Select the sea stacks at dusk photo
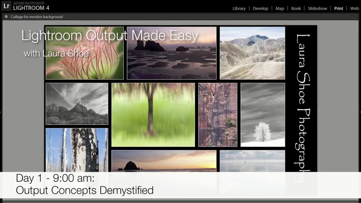Image resolution: width=361 pixels, height=203 pixels. tap(171, 53)
